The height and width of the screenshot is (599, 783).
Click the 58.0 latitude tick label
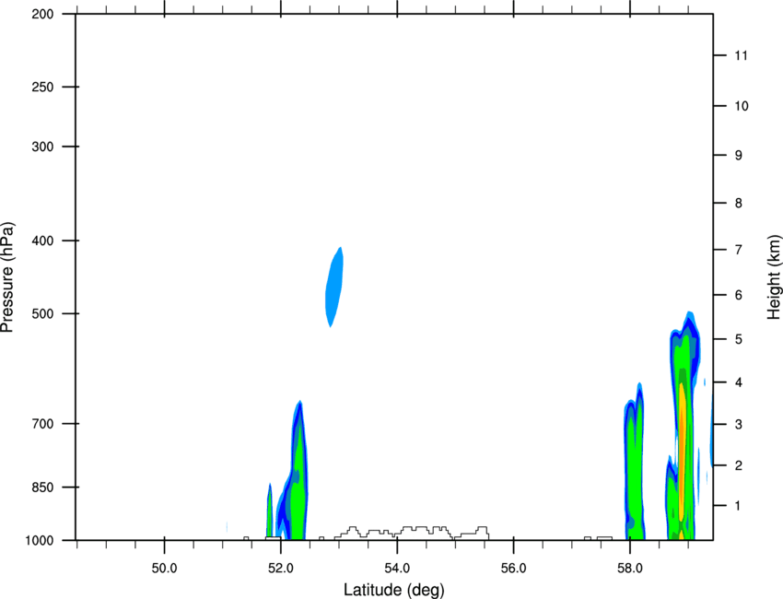(630, 569)
